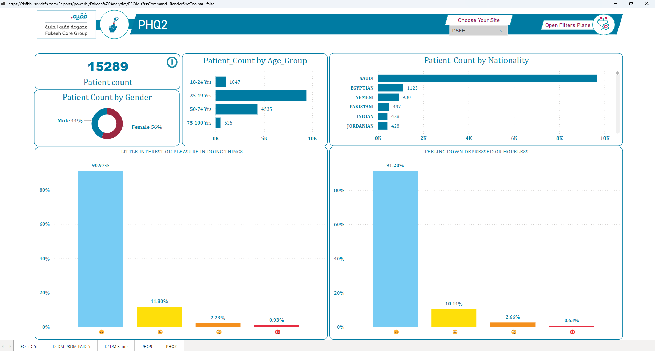Click the Female 56% label
The image size is (655, 351).
click(147, 127)
